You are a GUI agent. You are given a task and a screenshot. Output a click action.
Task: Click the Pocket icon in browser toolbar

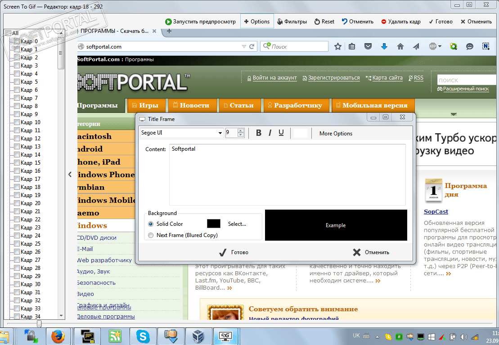(368, 46)
